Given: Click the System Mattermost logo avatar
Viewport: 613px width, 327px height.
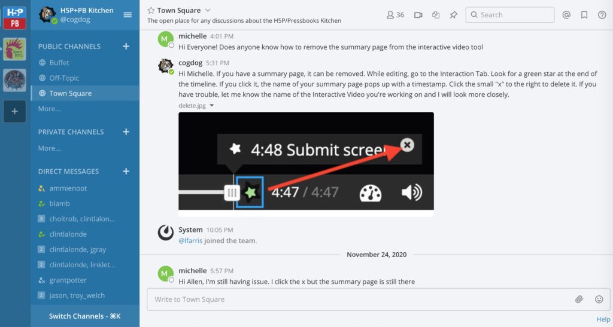Looking at the screenshot, I should coord(165,233).
